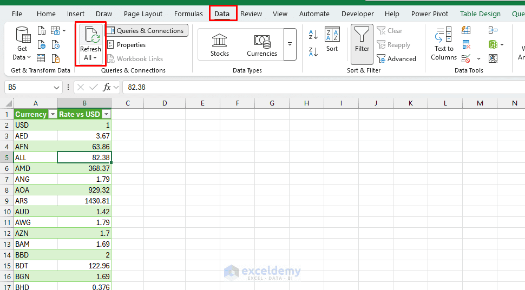Viewport: 525px width, 290px height.
Task: Open the From Picture dropdown arrow
Action: pyautogui.click(x=64, y=31)
